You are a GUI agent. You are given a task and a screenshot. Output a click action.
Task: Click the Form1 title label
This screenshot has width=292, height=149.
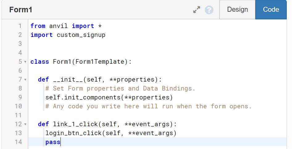pyautogui.click(x=21, y=10)
